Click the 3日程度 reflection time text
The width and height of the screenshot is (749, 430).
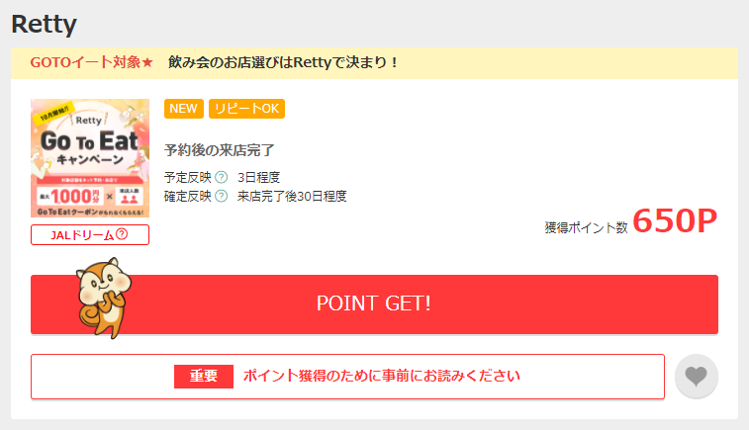click(x=258, y=178)
